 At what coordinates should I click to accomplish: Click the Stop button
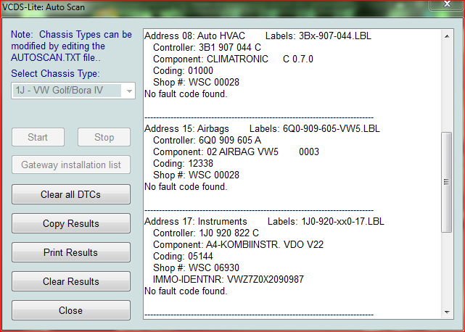[104, 137]
